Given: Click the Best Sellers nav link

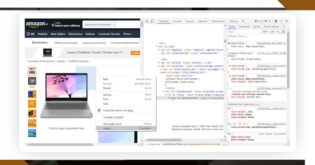Looking at the screenshot, I should pos(58,34).
